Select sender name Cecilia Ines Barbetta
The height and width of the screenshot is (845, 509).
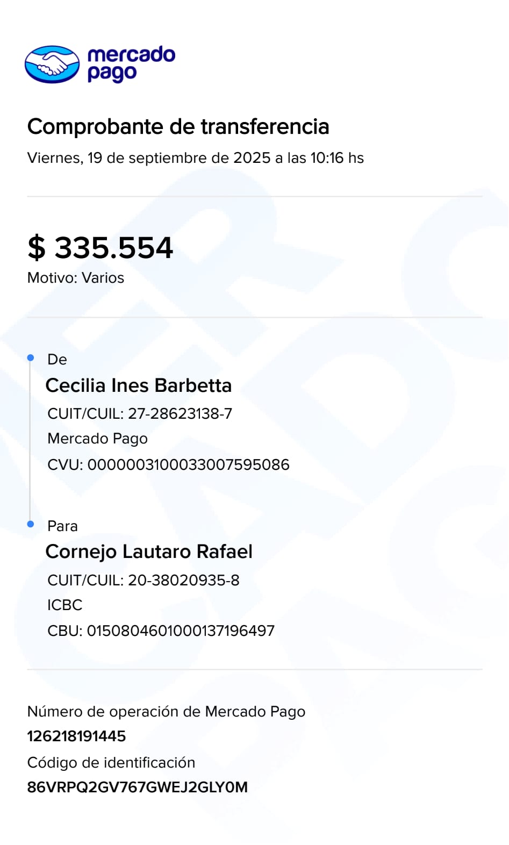pos(139,385)
